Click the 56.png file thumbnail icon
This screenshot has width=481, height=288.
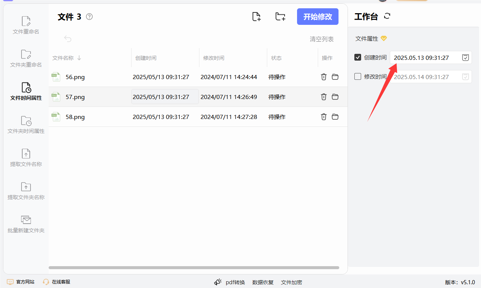(x=56, y=77)
